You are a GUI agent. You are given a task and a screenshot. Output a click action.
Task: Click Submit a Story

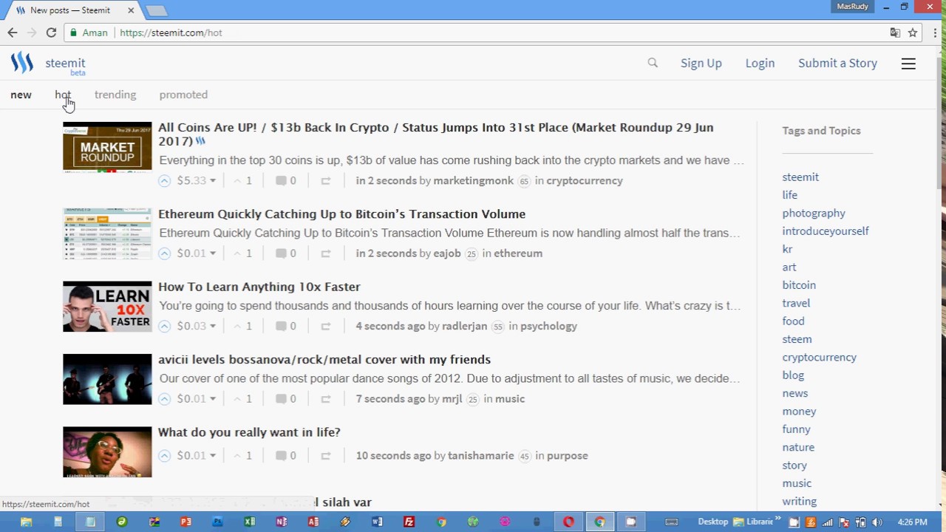tap(837, 63)
